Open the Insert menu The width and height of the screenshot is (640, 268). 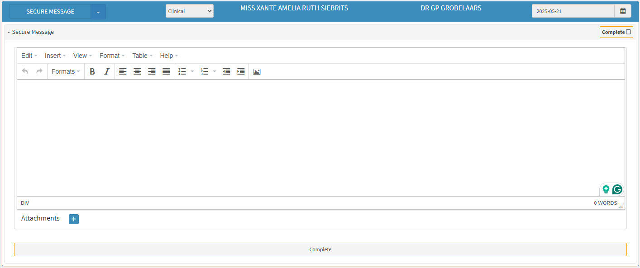click(55, 56)
